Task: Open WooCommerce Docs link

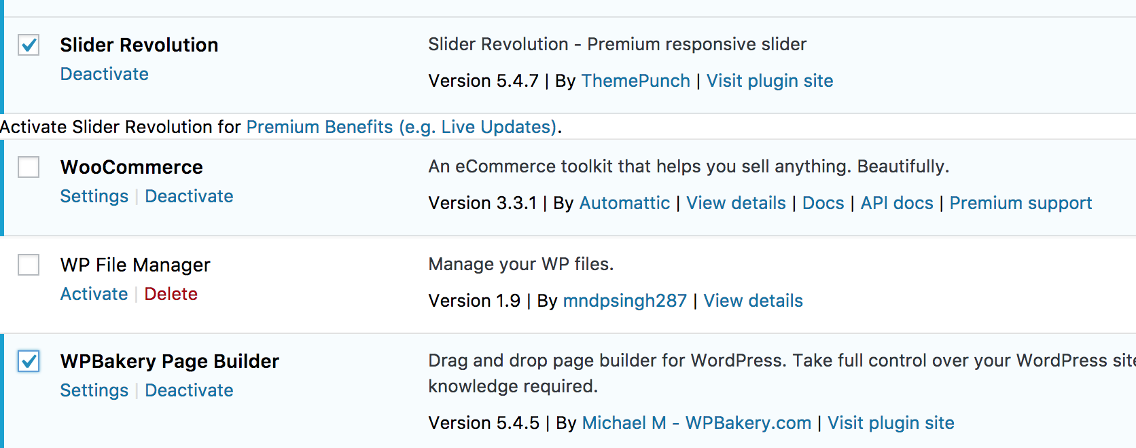Action: tap(823, 203)
